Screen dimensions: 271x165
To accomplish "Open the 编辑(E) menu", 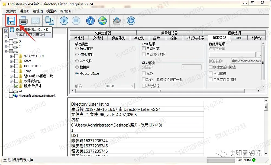I will click(38, 11).
